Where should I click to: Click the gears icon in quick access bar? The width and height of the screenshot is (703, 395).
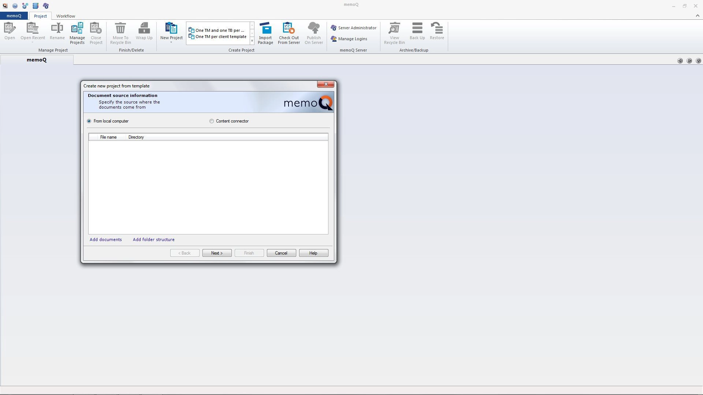pyautogui.click(x=25, y=6)
